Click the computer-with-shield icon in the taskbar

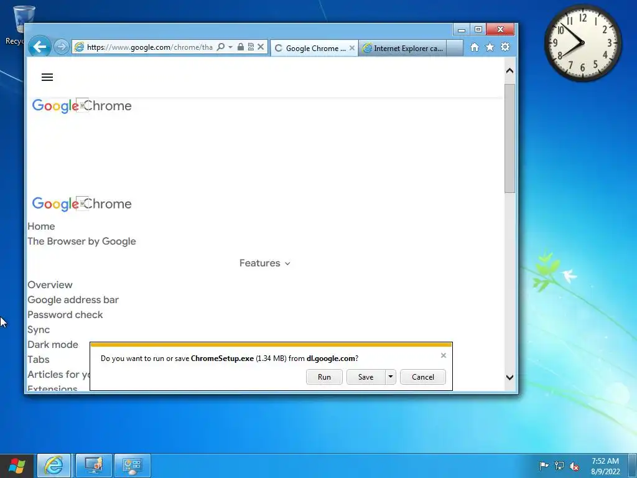94,466
